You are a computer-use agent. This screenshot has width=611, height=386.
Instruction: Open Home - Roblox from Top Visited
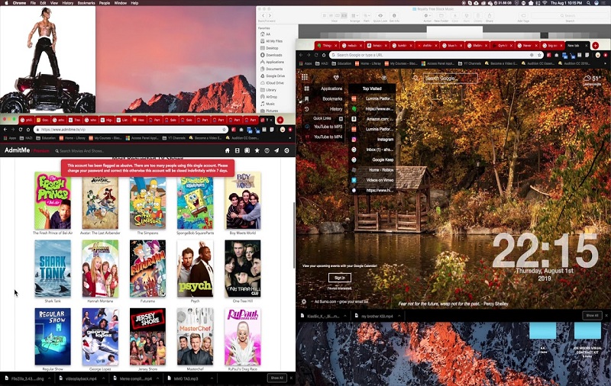[373, 170]
